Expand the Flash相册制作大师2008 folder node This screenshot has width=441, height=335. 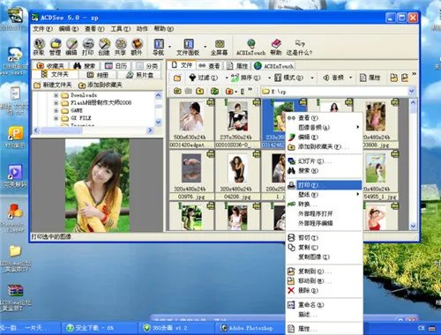[56, 103]
